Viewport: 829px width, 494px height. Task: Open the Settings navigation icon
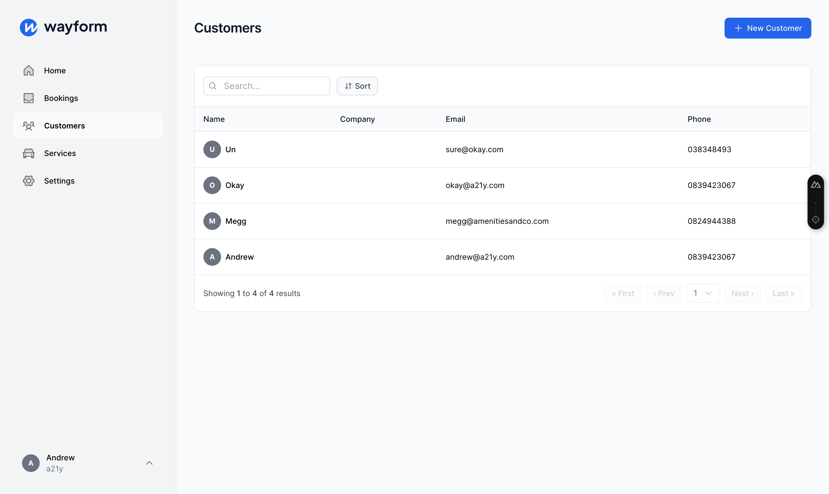click(28, 181)
